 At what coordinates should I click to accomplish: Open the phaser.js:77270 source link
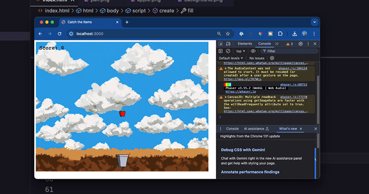click(293, 97)
